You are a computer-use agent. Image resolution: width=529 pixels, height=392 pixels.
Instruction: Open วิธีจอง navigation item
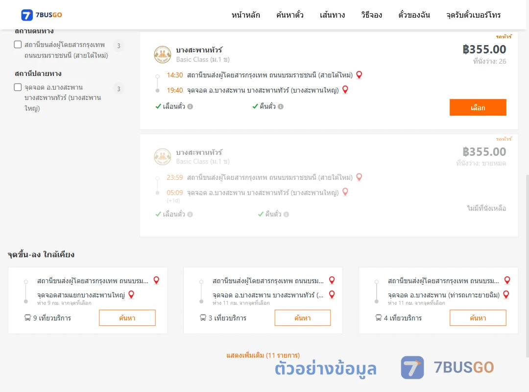(371, 15)
